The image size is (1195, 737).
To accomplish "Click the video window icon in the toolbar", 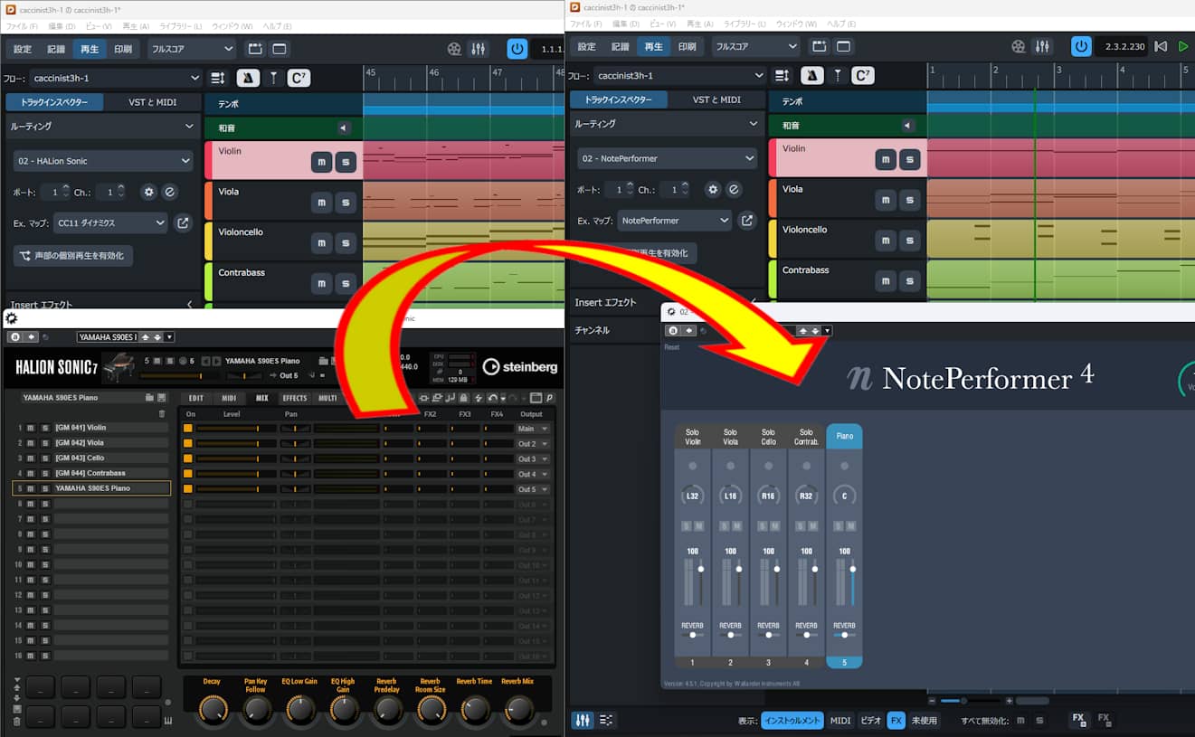I will [x=452, y=49].
